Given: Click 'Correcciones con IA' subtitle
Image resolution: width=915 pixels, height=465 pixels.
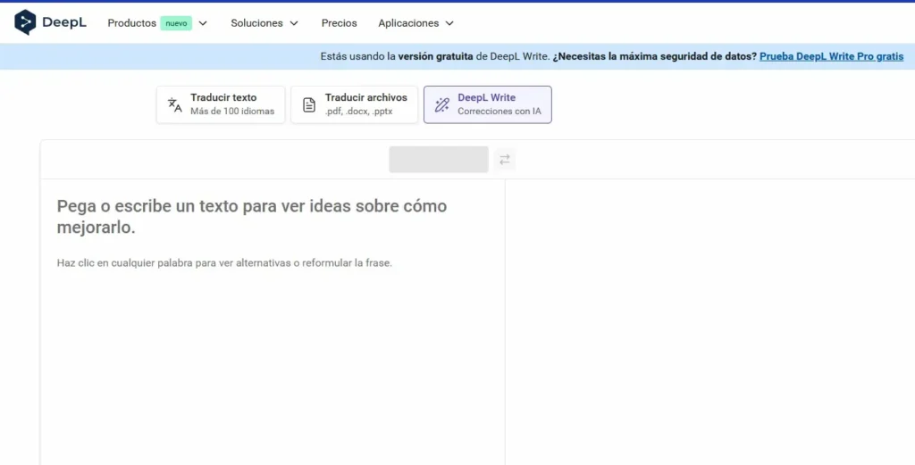Looking at the screenshot, I should coord(499,112).
